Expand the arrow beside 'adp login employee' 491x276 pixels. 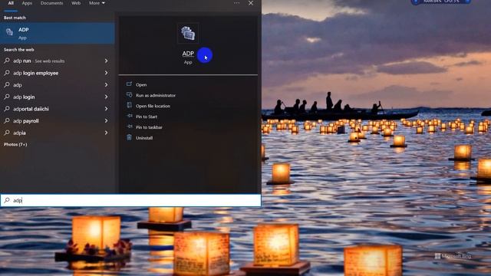tap(106, 73)
